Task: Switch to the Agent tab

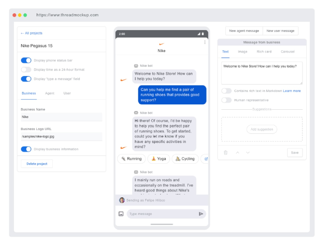Action: 49,93
